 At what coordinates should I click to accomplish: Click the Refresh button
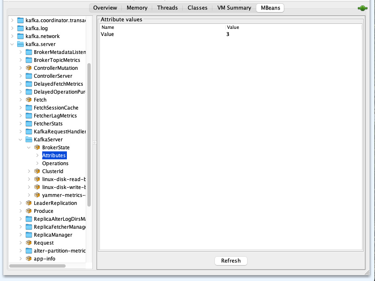tap(231, 261)
